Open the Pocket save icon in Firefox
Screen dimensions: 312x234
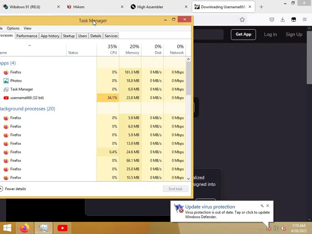click(272, 19)
